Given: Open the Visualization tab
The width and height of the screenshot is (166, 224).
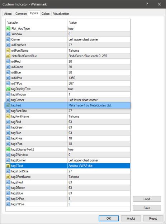Looking at the screenshot, I should 61,14.
